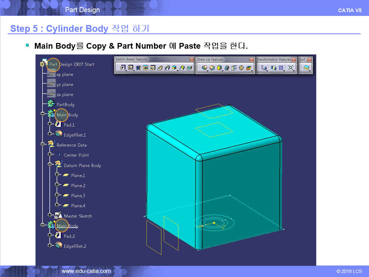The image size is (369, 277).
Task: Click the Rectangular Pattern tool icon
Action: tap(281, 68)
